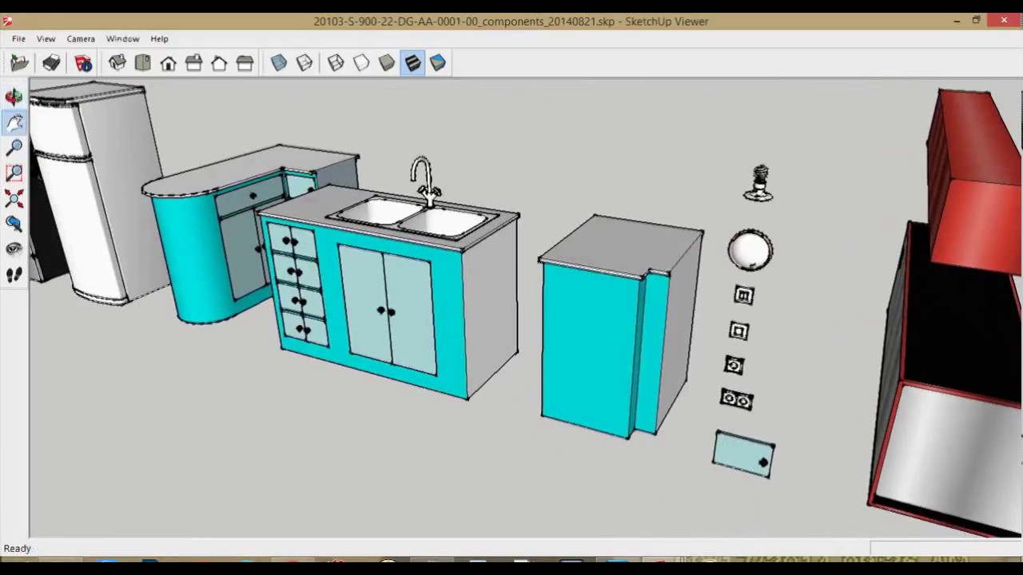Select the Shaded face style
1023x575 pixels.
tap(387, 63)
